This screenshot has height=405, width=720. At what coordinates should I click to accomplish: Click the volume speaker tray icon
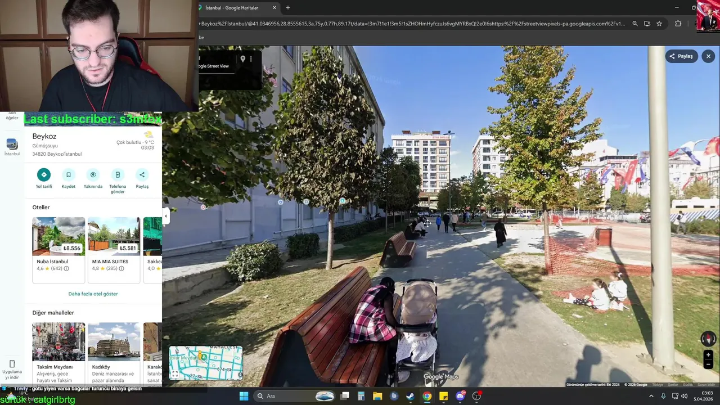685,396
